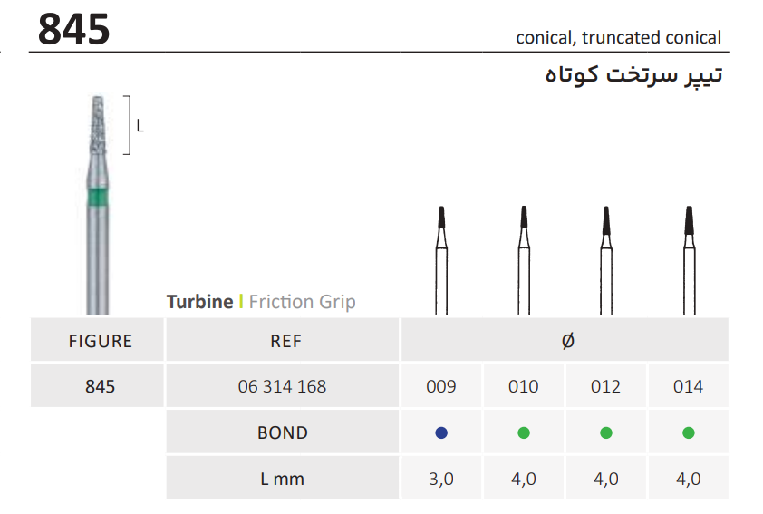This screenshot has height=514, width=763.
Task: Click the BOND row label
Action: [282, 432]
